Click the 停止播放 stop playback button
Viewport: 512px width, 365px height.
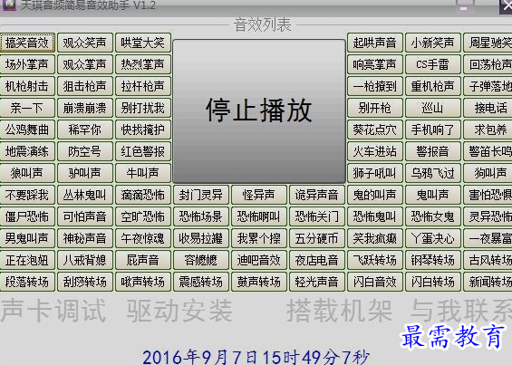tap(259, 111)
